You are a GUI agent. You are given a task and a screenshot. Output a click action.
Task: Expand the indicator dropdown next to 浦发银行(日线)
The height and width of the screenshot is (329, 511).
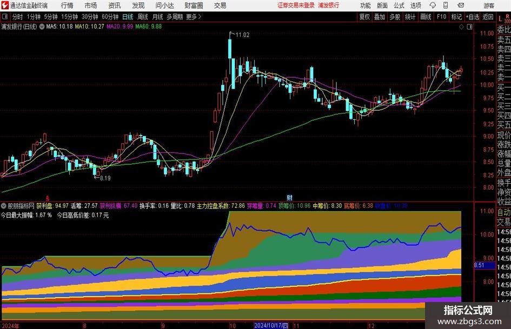pos(42,26)
